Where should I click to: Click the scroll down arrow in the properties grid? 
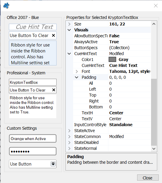pos(154,149)
